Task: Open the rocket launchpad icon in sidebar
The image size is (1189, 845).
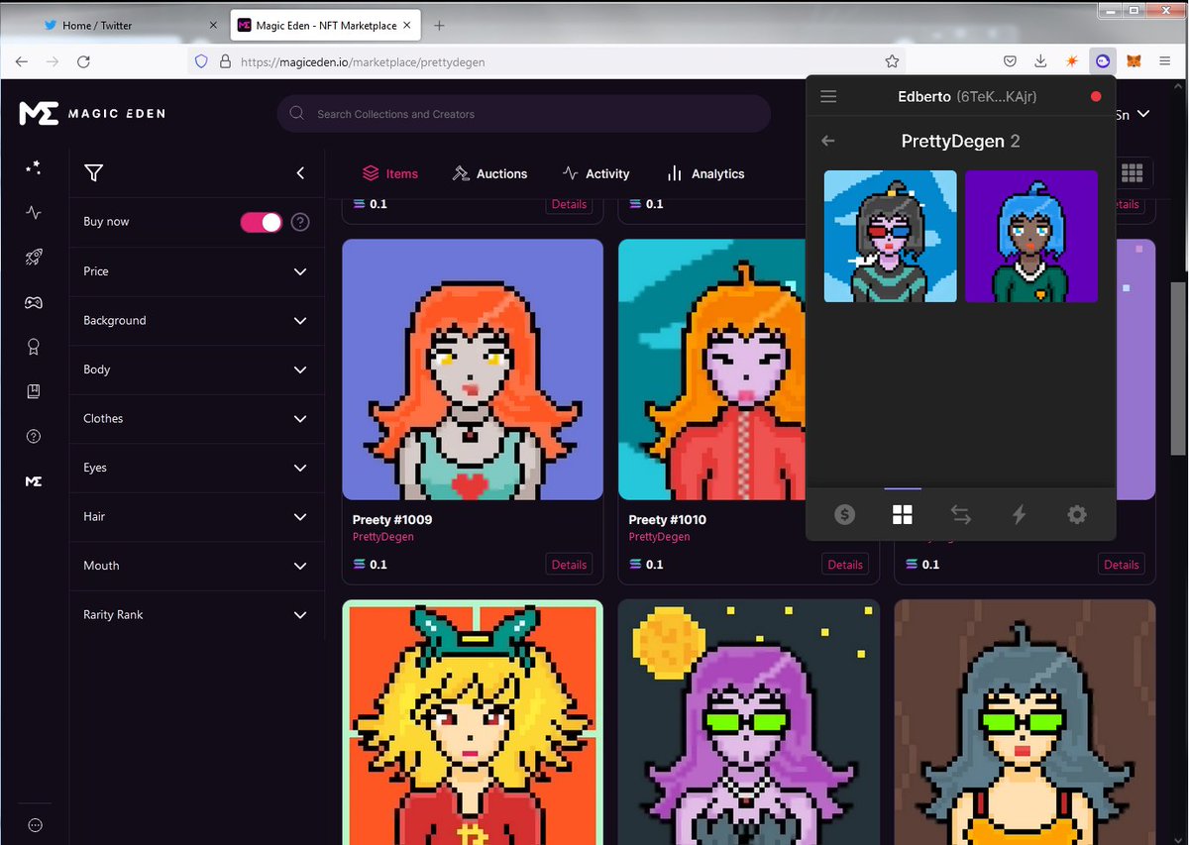Action: (34, 258)
